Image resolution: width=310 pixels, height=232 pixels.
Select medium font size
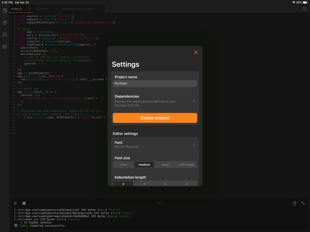pos(144,165)
